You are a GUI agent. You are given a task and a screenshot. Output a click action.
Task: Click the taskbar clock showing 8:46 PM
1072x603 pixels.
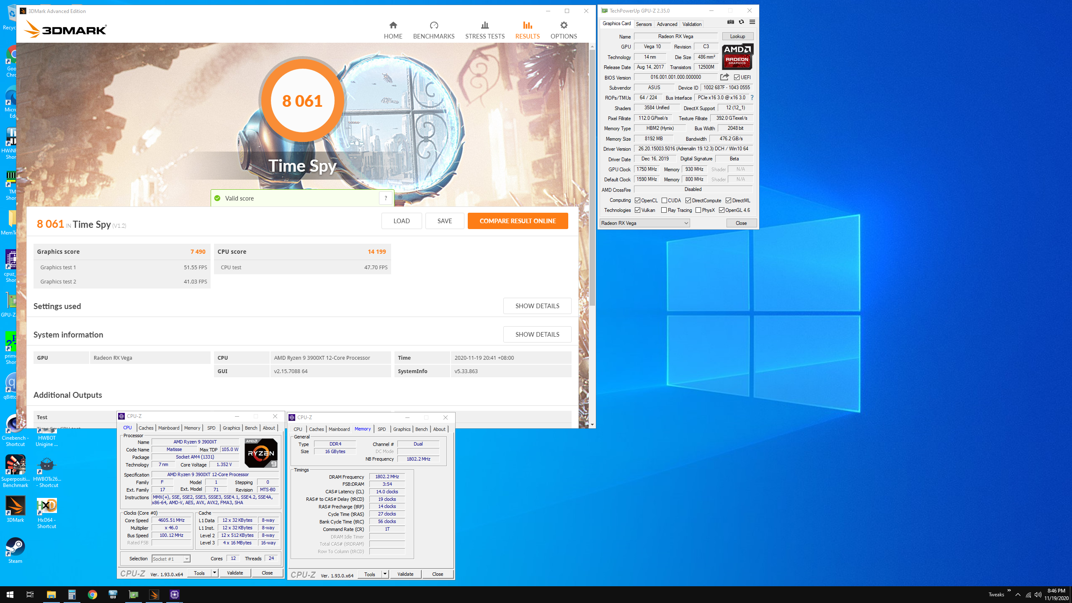coord(1056,595)
